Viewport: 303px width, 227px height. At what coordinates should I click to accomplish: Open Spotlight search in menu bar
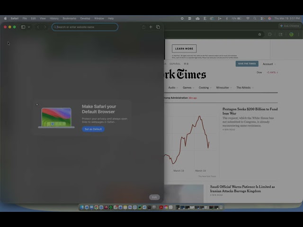[x=255, y=18]
